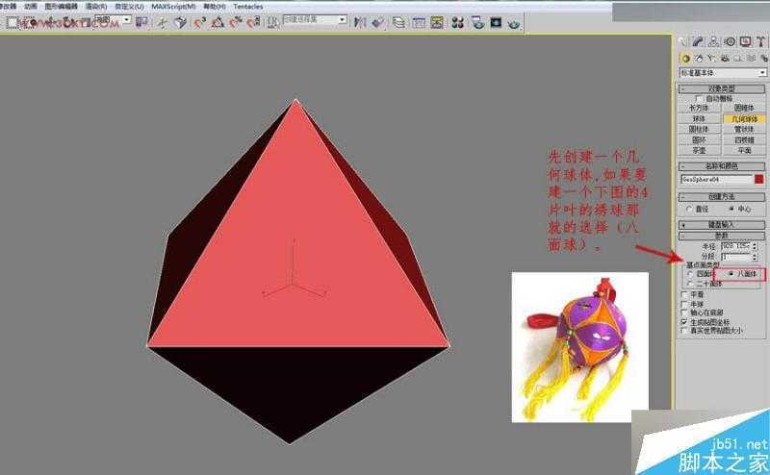Image resolution: width=770 pixels, height=475 pixels.
Task: Select the Systems category icon
Action: (x=763, y=59)
